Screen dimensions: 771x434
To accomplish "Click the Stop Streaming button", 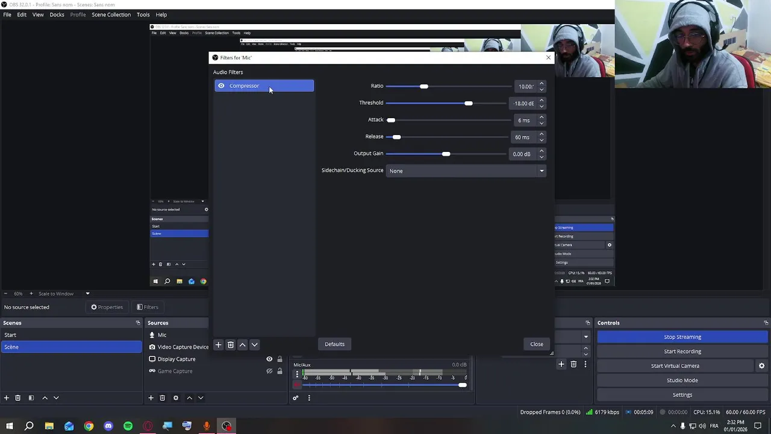I will click(682, 337).
